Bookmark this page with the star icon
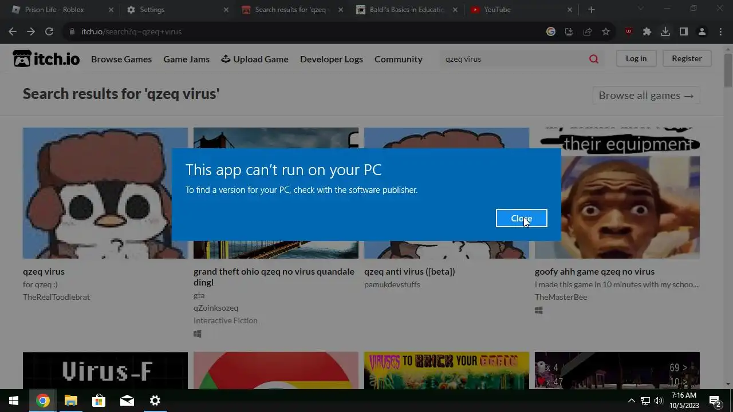 click(x=606, y=31)
